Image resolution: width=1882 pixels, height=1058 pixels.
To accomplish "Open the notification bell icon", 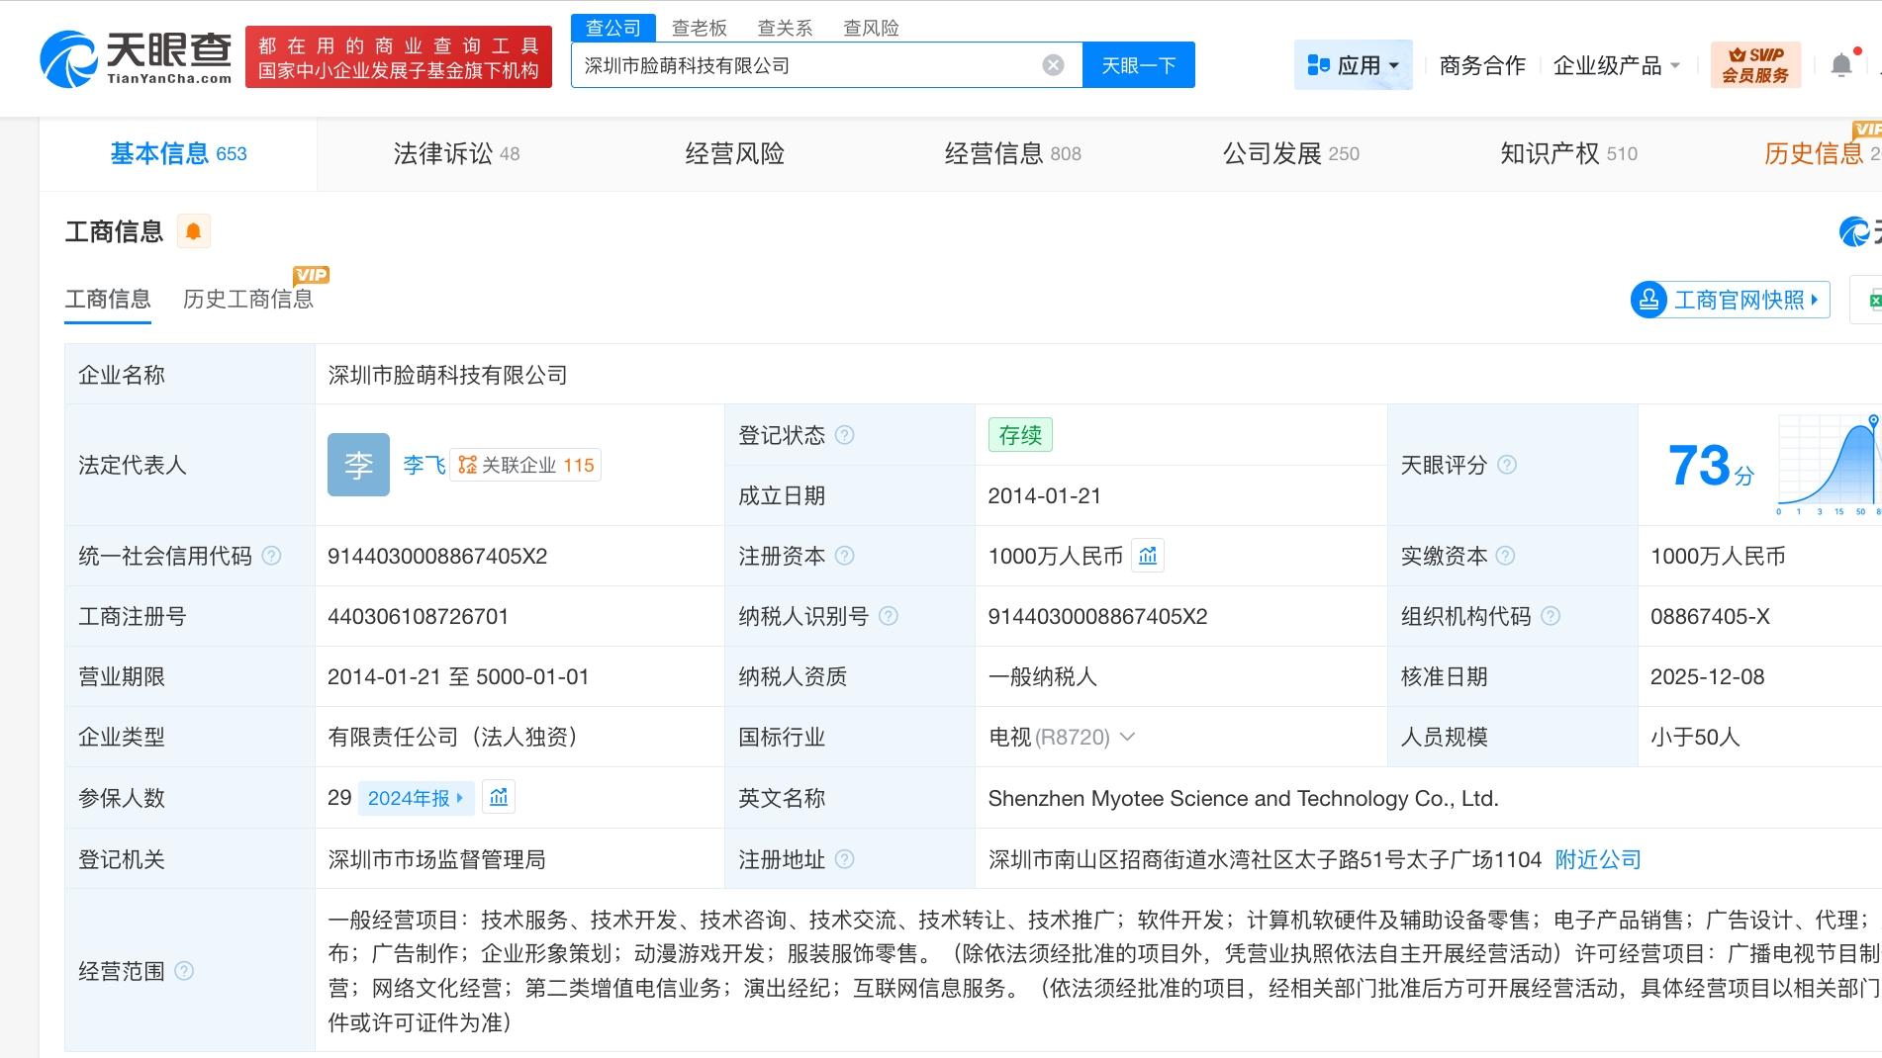I will pyautogui.click(x=1842, y=63).
